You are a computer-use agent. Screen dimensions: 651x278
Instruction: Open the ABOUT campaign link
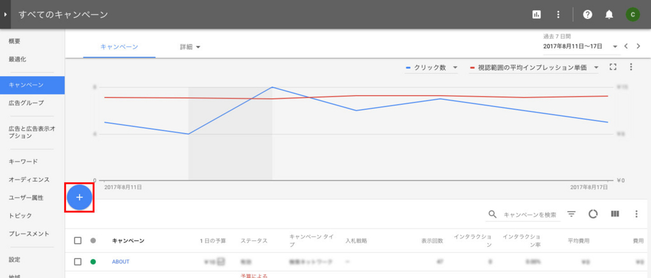(x=120, y=262)
